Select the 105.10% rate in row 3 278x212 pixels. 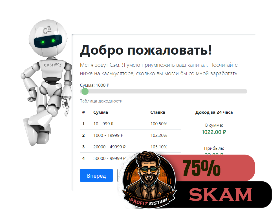point(159,147)
